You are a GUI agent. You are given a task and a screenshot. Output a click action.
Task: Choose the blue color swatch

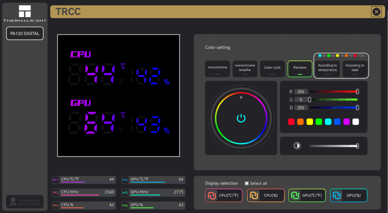(x=337, y=122)
